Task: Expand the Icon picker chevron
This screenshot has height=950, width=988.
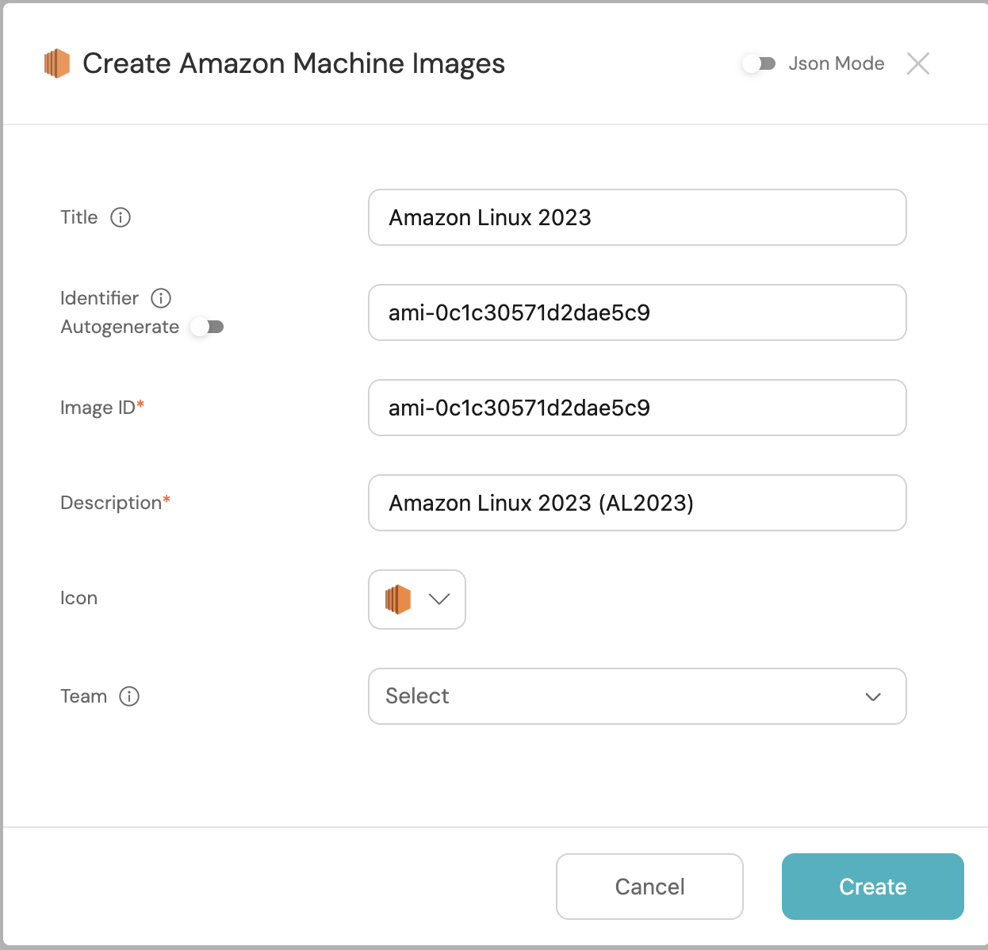Action: [439, 599]
